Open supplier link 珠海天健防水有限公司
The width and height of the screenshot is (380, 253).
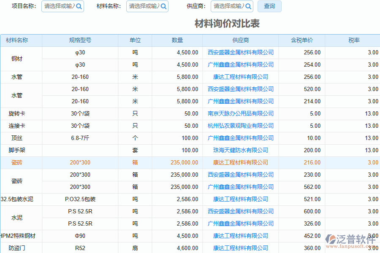tap(241, 150)
